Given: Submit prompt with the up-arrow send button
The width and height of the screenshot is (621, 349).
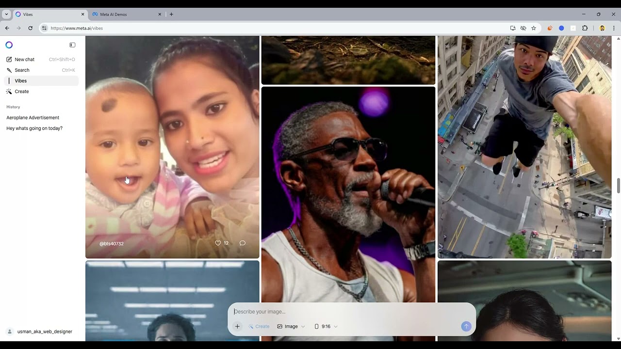Looking at the screenshot, I should [x=466, y=326].
